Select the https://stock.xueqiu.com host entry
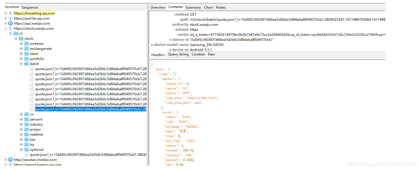The image size is (419, 170). coord(34,28)
